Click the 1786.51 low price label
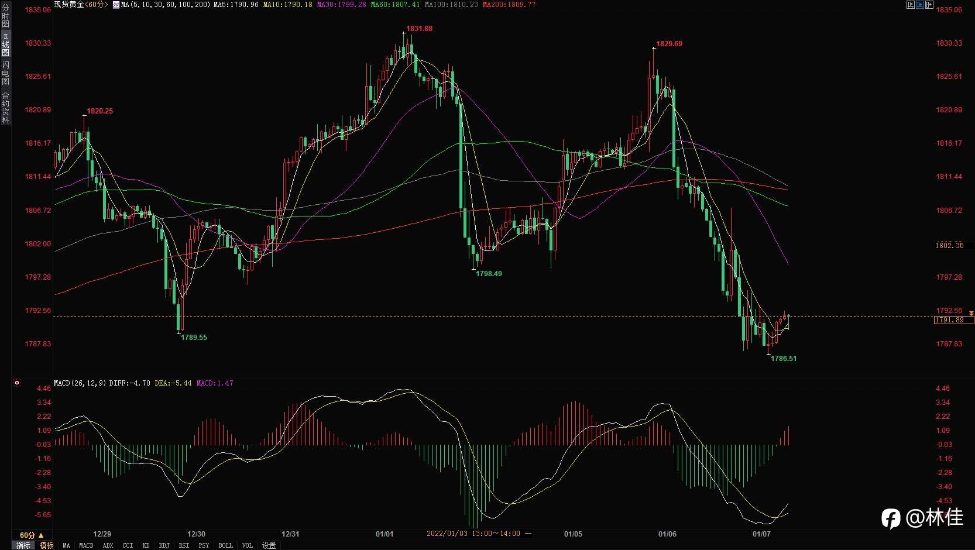This screenshot has width=975, height=550. 784,359
